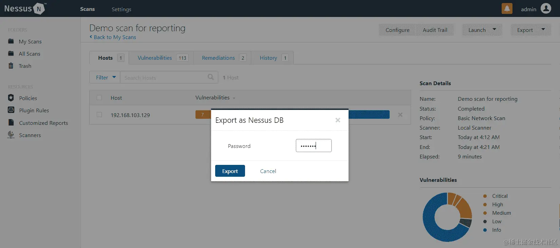Screen dimensions: 560x248
Task: Open Customized Reports in resources
Action: click(x=43, y=123)
